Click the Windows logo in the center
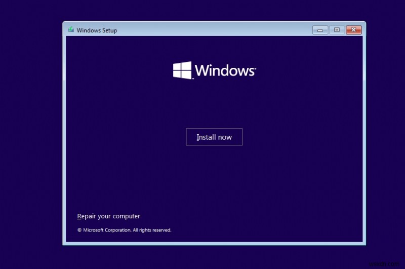The height and width of the screenshot is (269, 405). tap(214, 70)
